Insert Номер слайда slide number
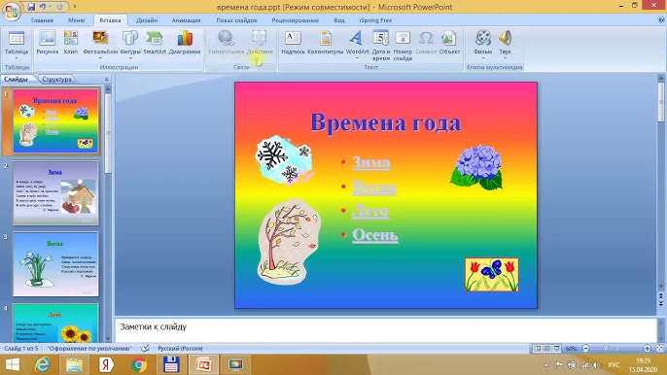 click(403, 45)
